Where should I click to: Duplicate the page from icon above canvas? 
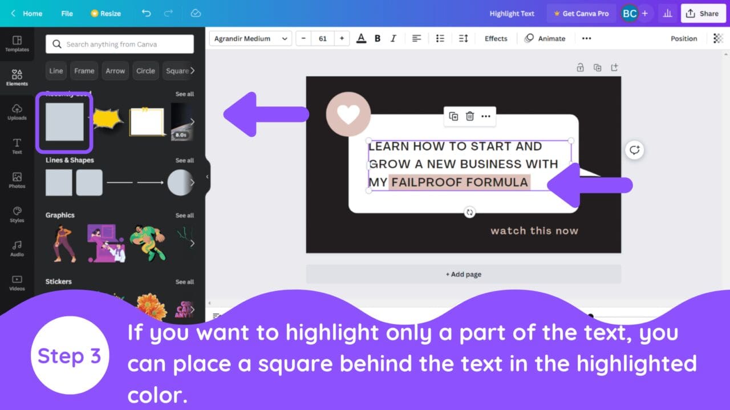coord(597,67)
